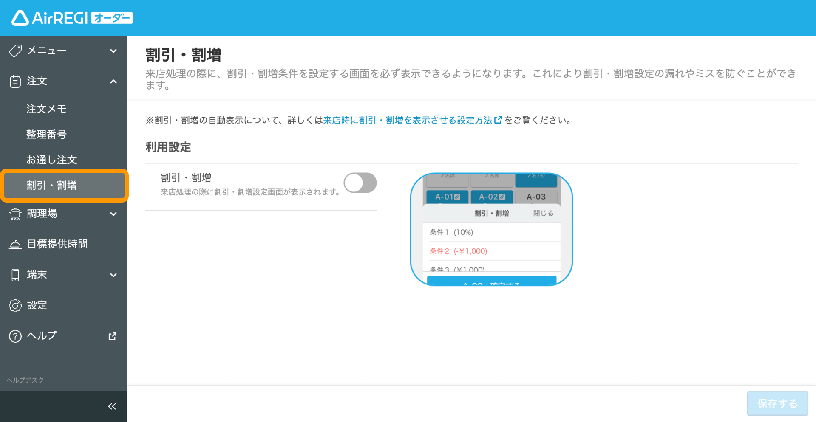Open the お通し注文 menu item
This screenshot has height=422, width=816.
tap(64, 160)
